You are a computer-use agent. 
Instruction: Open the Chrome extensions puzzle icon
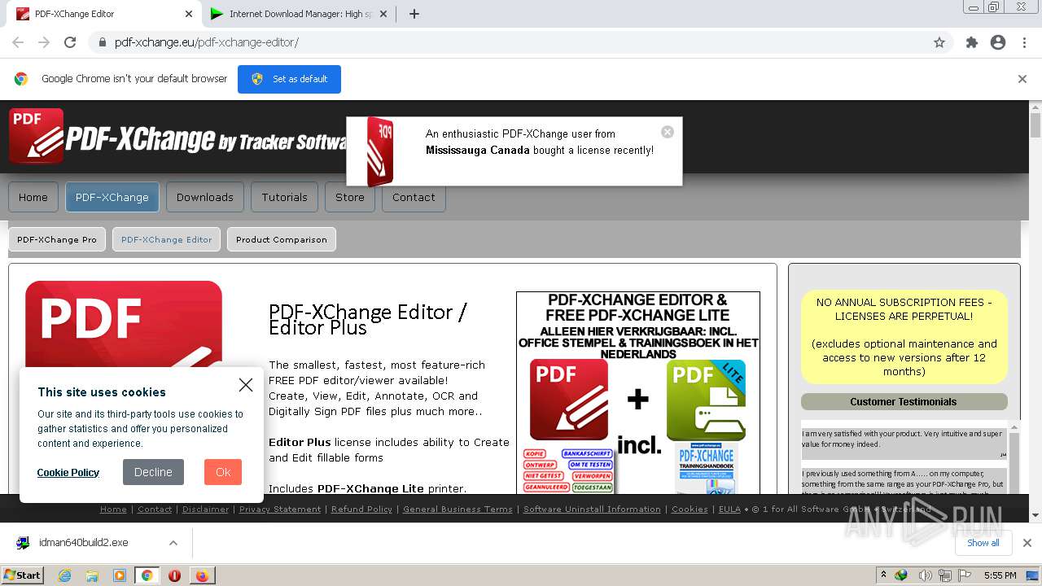(971, 42)
